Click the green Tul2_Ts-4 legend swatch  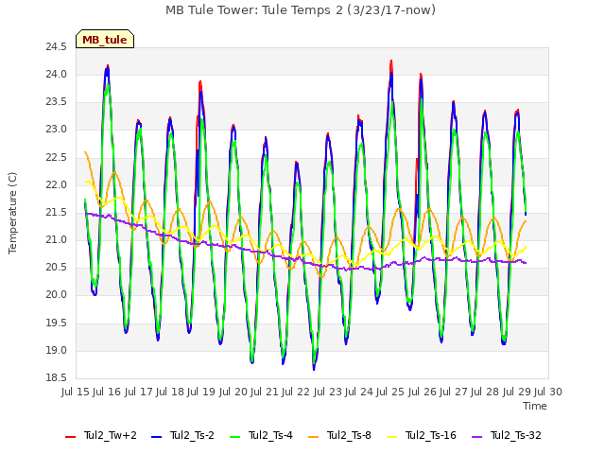[x=235, y=437]
